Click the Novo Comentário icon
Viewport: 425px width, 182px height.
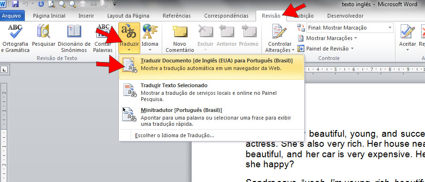(x=180, y=32)
